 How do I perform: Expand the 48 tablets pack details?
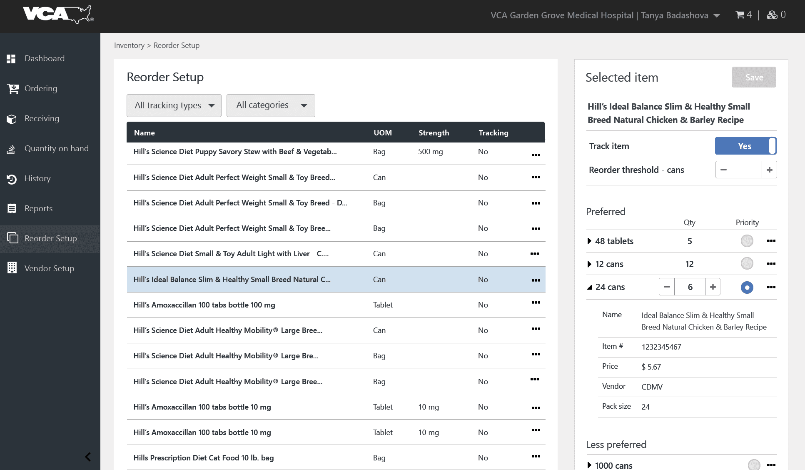pos(589,241)
